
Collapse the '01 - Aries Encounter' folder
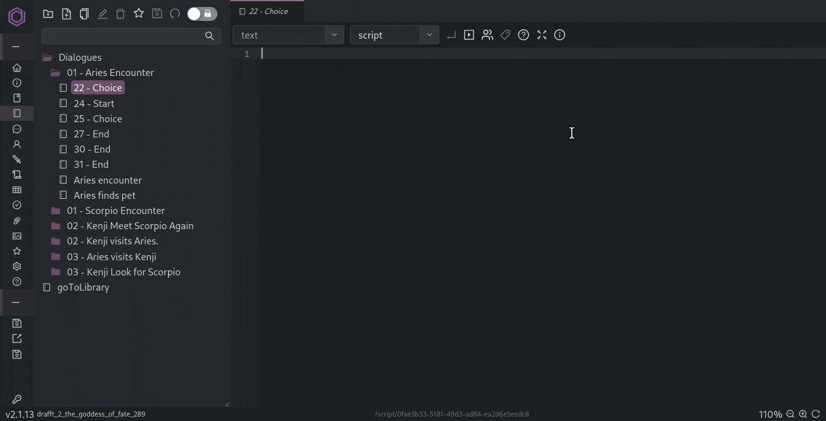[x=110, y=73]
